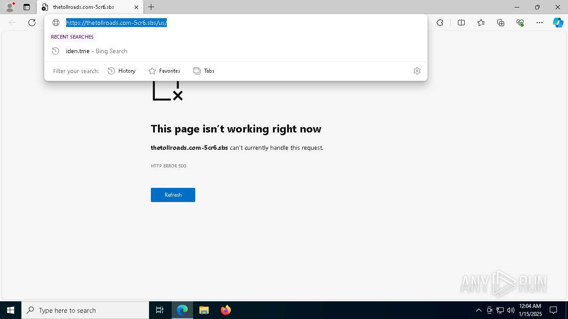Select the iden.tme Bing Search suggestion

(x=236, y=51)
